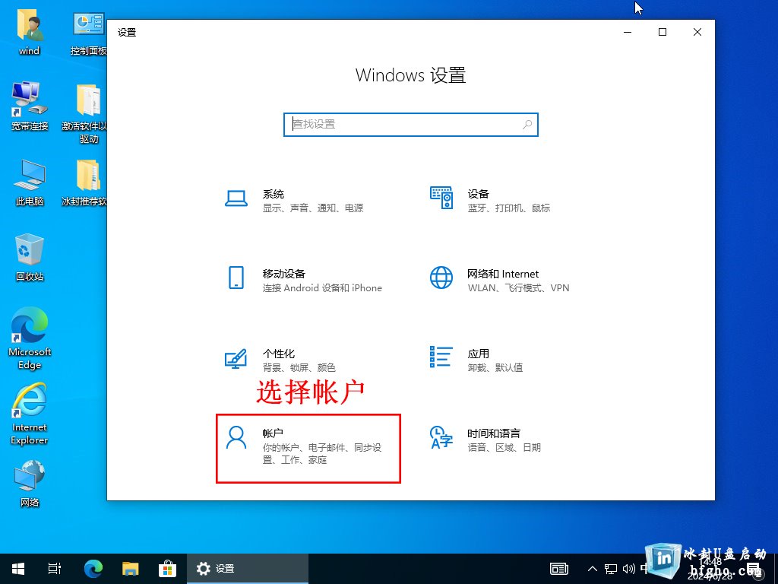The width and height of the screenshot is (778, 584).
Task: Open File Explorer from the taskbar
Action: (x=130, y=569)
